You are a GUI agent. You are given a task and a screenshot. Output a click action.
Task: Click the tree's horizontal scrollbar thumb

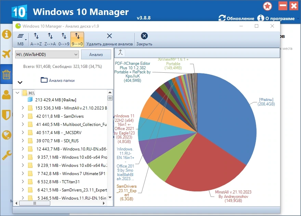35,203
